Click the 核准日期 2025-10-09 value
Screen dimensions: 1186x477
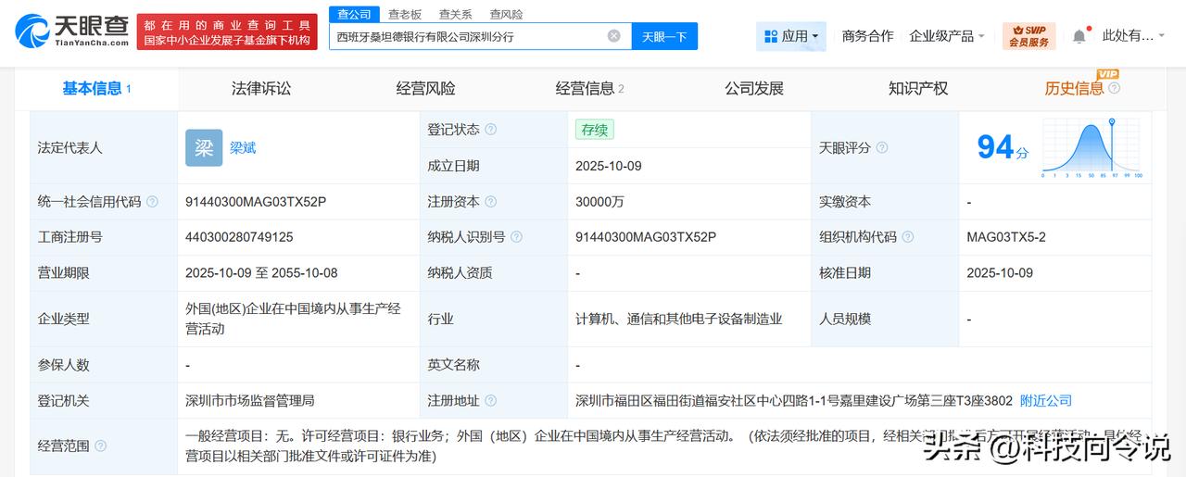pyautogui.click(x=1000, y=272)
